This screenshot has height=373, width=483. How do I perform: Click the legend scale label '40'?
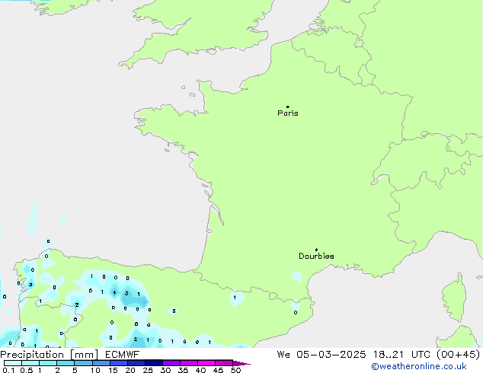tap(200, 370)
